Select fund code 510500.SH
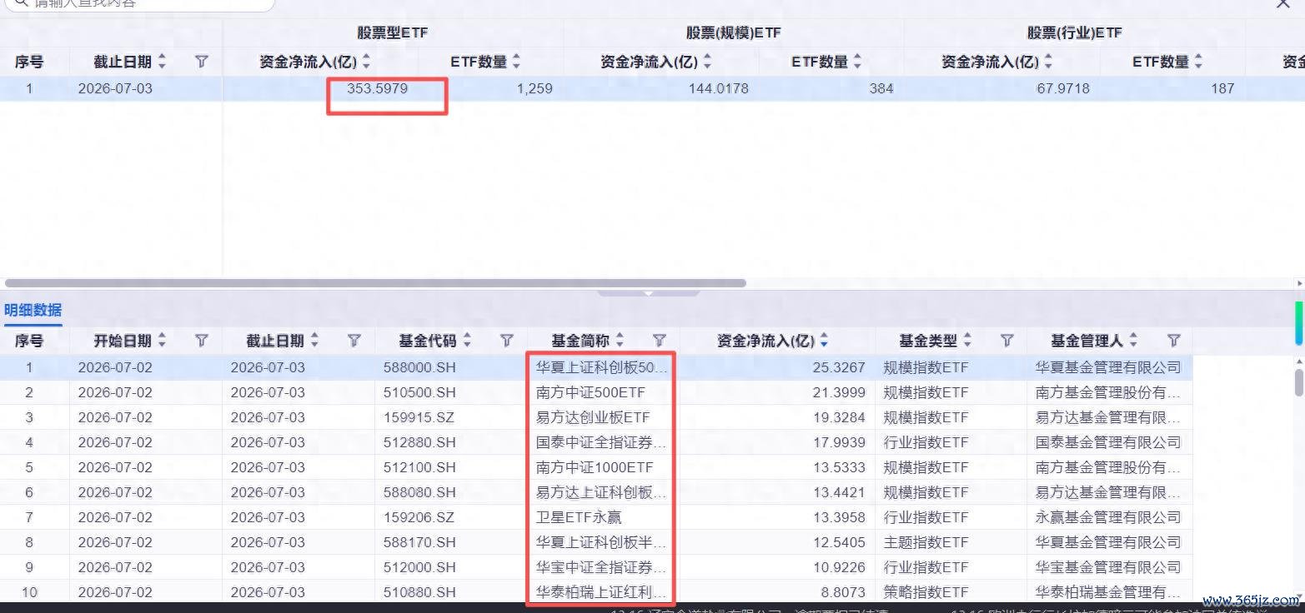This screenshot has height=613, width=1305. click(419, 392)
